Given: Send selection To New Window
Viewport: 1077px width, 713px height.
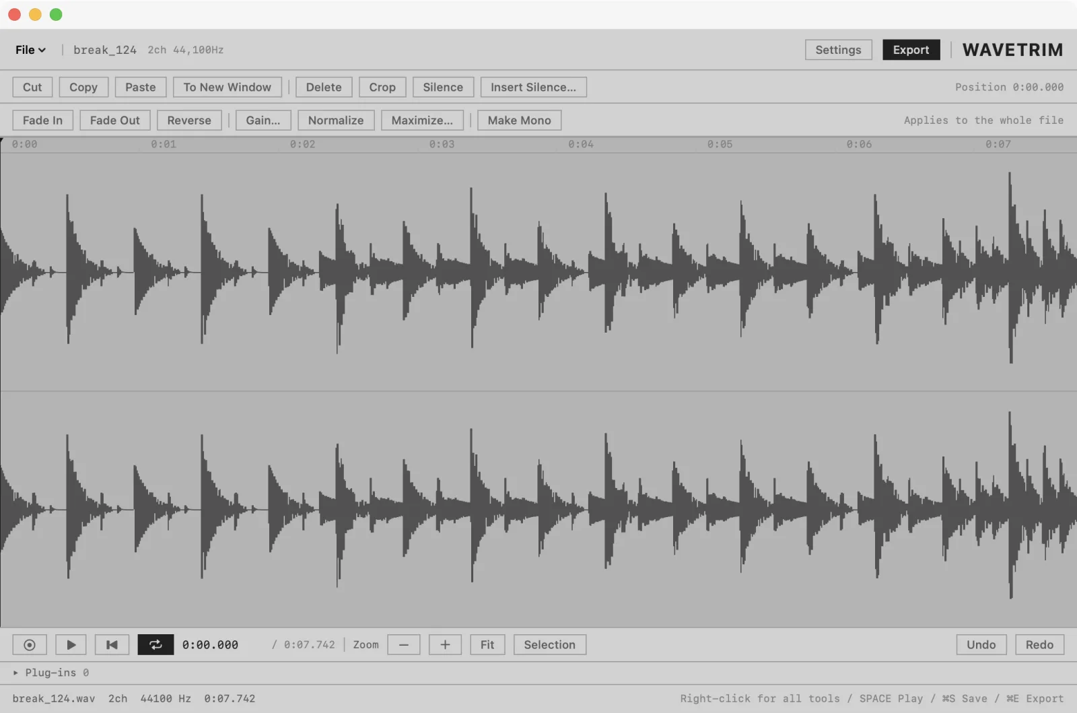Looking at the screenshot, I should click(x=227, y=87).
